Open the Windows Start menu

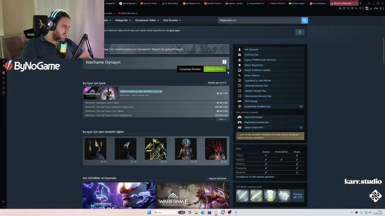tap(149, 212)
